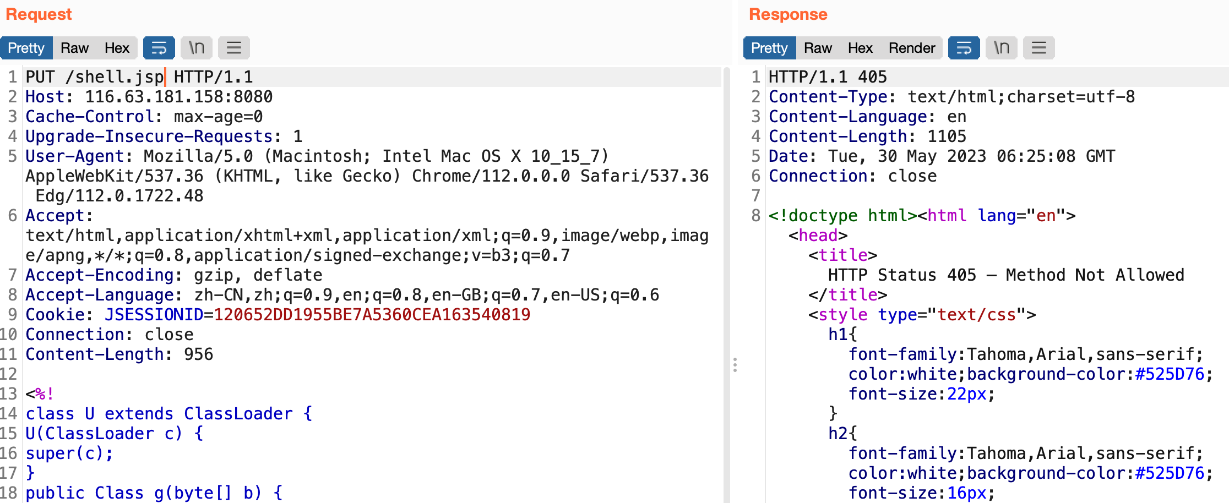Click the U(ClassLoader c) constructor line
The image size is (1229, 503).
point(115,434)
